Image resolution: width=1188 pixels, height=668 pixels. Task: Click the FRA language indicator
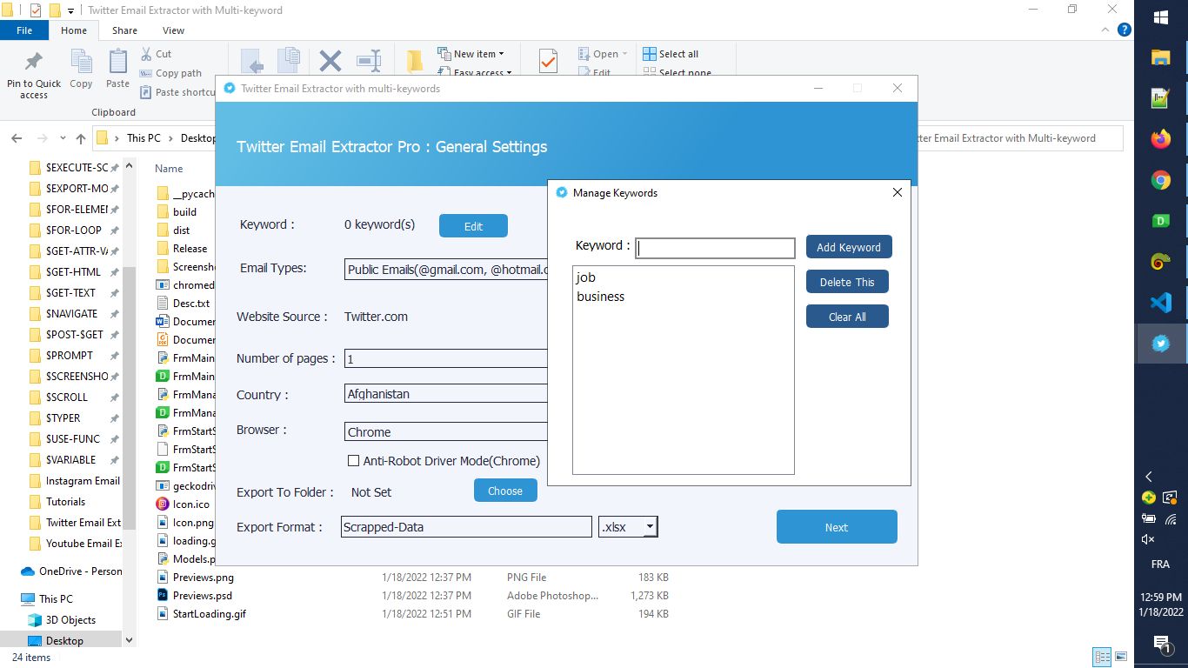click(x=1160, y=564)
